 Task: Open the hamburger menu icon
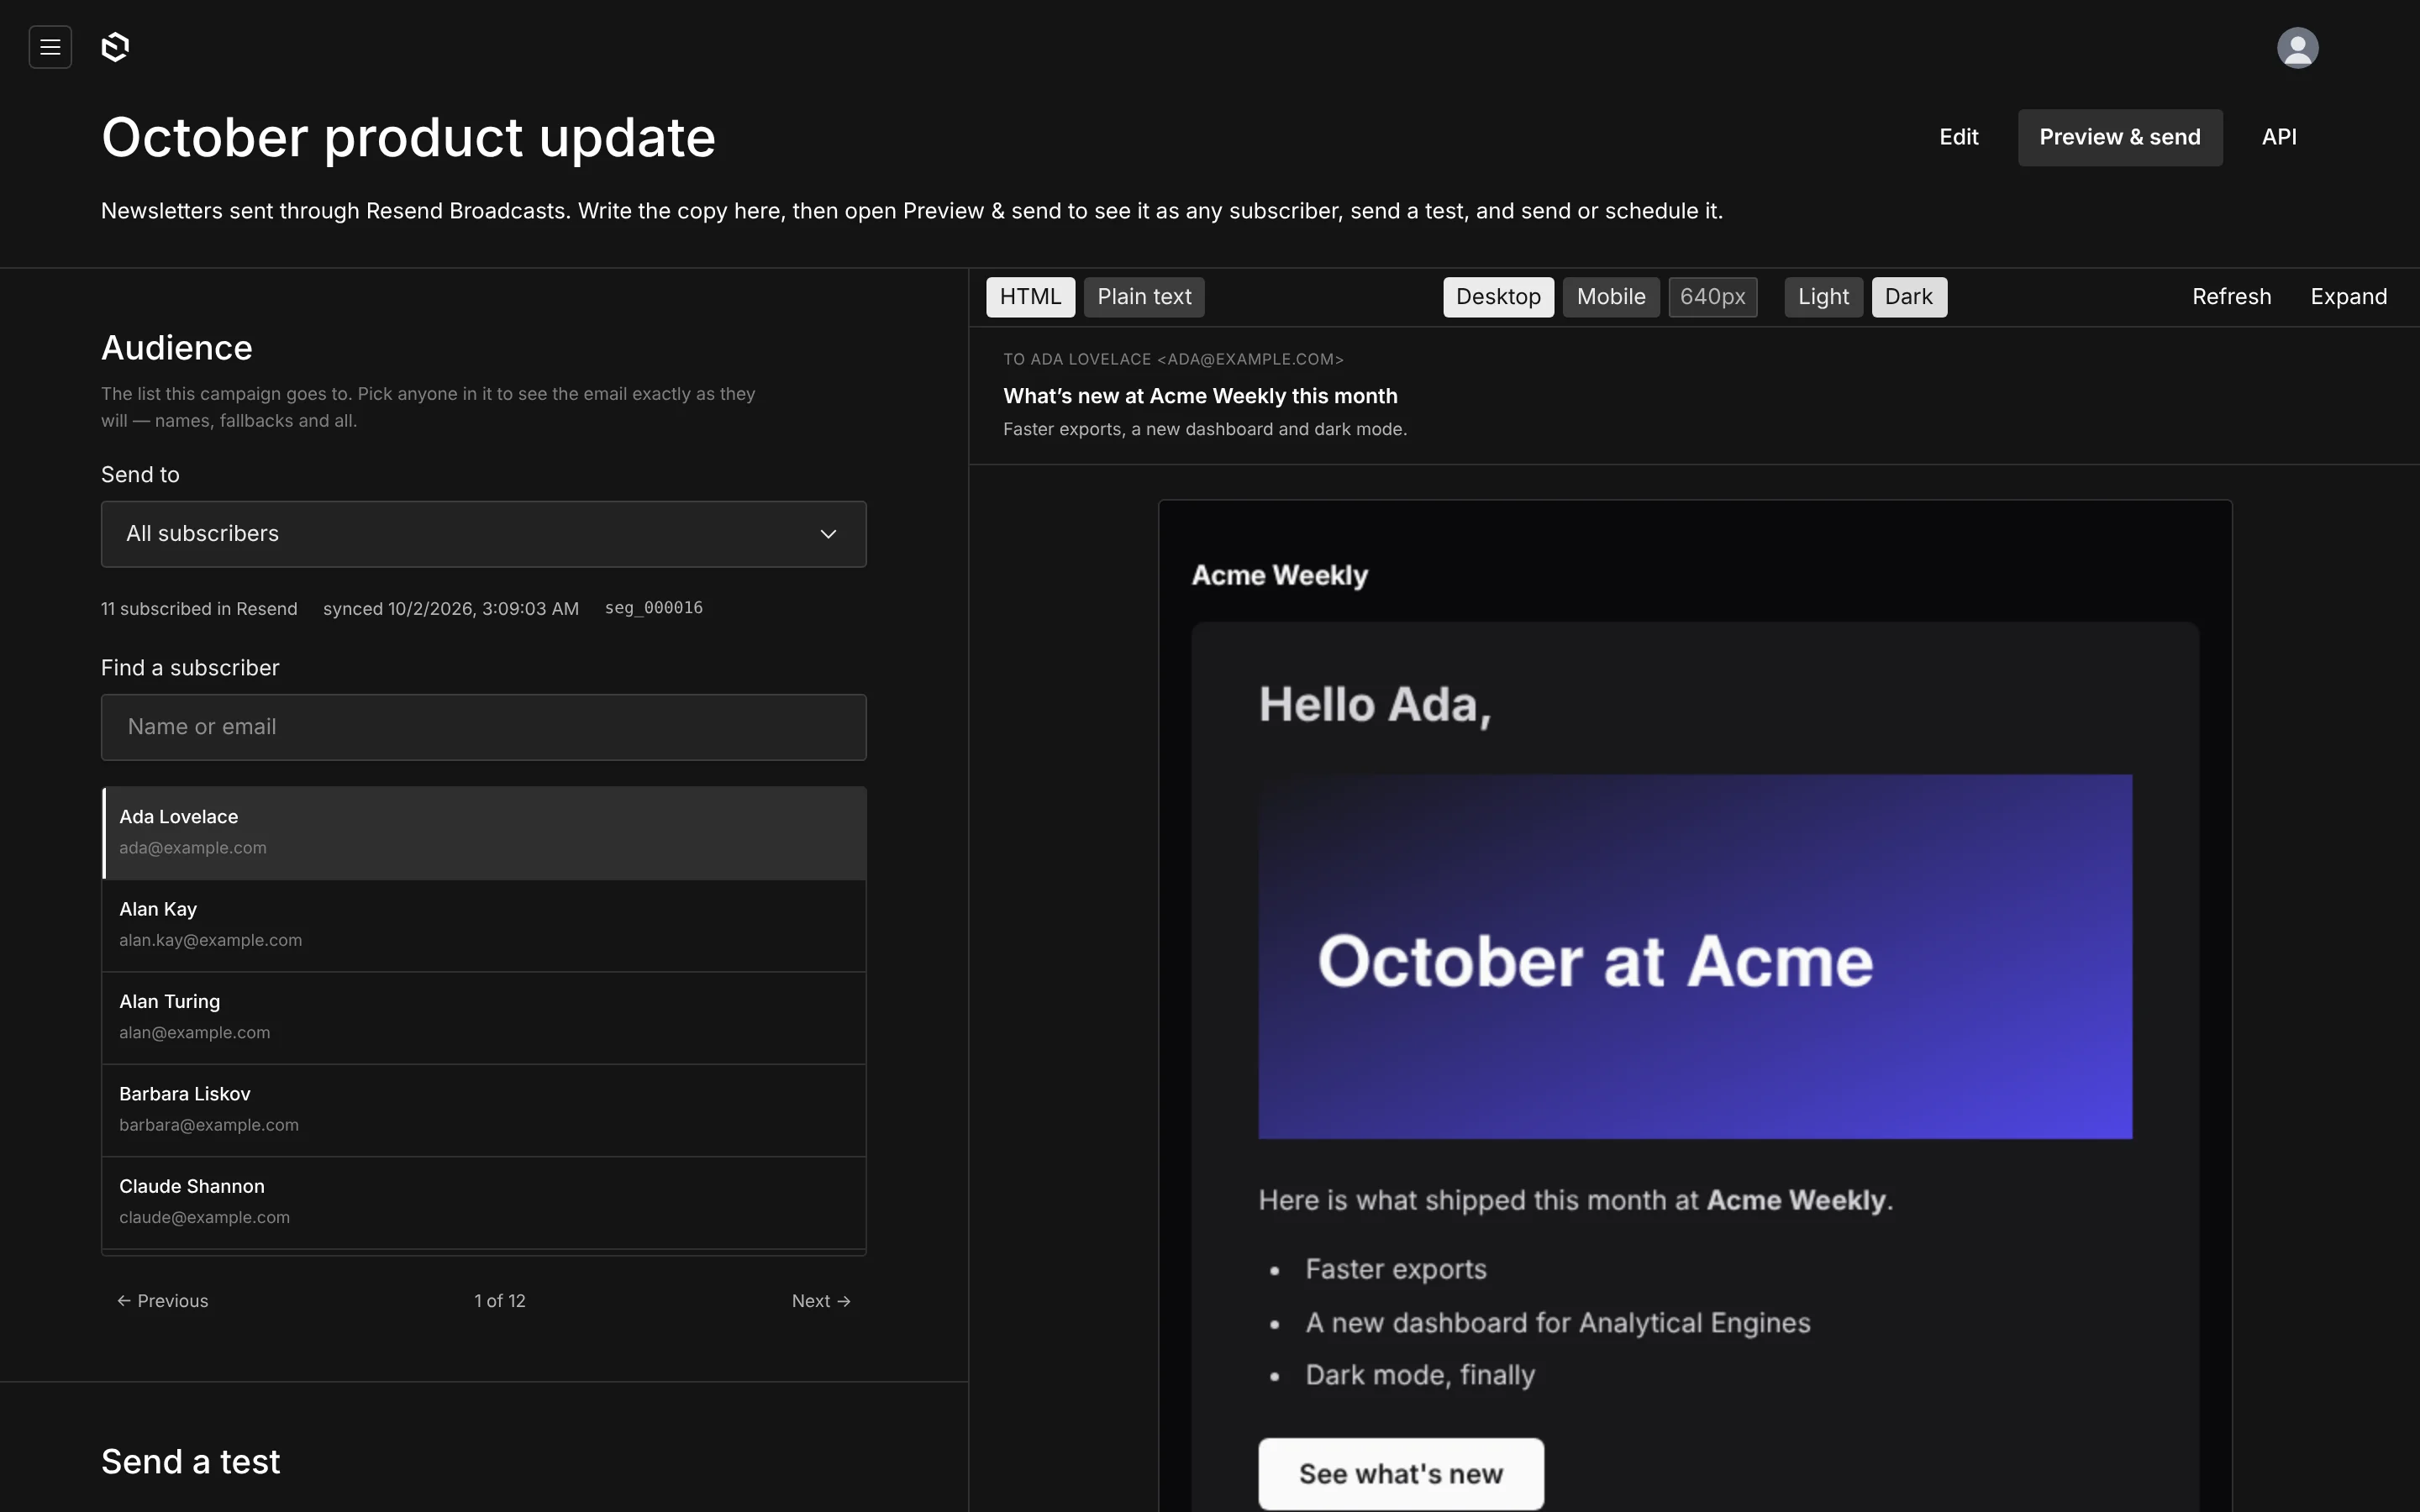50,47
